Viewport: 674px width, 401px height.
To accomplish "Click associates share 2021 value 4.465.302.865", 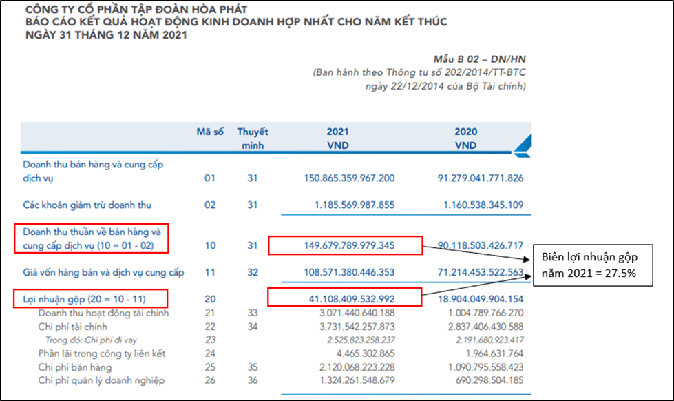I will pos(366,353).
